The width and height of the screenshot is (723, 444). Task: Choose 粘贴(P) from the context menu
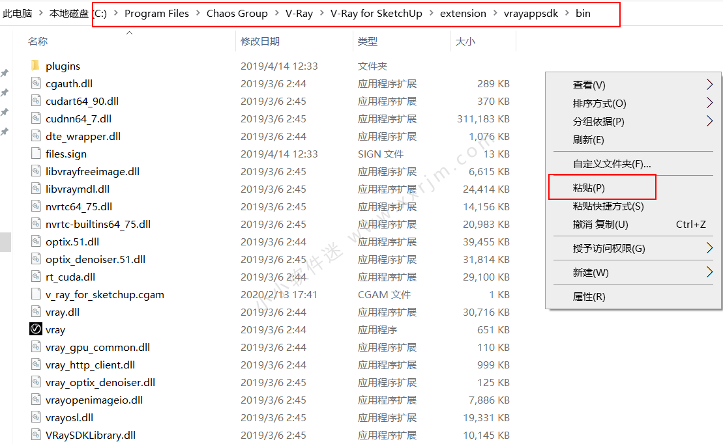click(589, 187)
